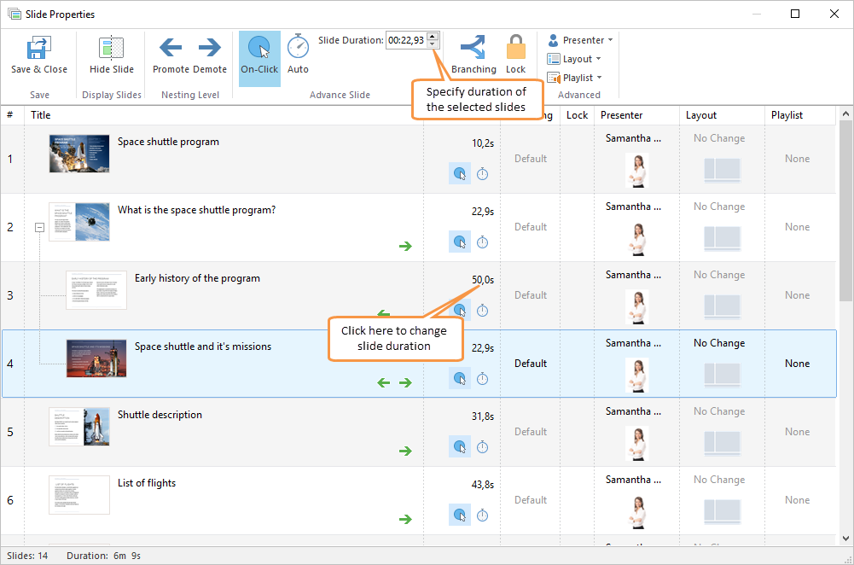Click the Hide Slide icon
The height and width of the screenshot is (565, 854).
(112, 48)
